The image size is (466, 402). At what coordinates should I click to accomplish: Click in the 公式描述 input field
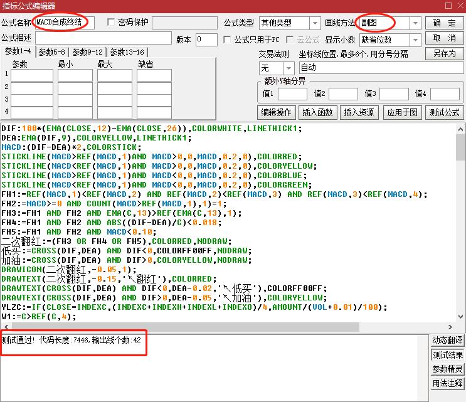(112, 40)
